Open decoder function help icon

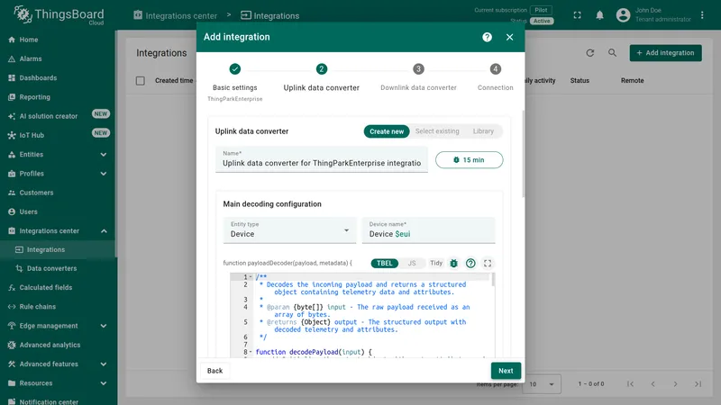470,263
